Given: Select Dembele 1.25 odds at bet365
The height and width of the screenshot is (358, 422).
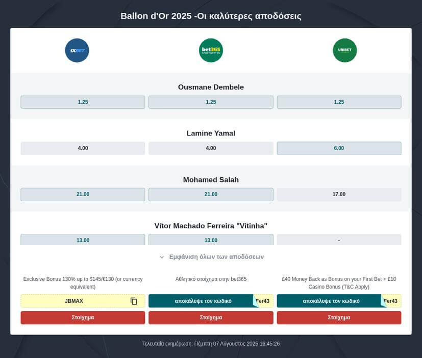Looking at the screenshot, I should point(211,102).
